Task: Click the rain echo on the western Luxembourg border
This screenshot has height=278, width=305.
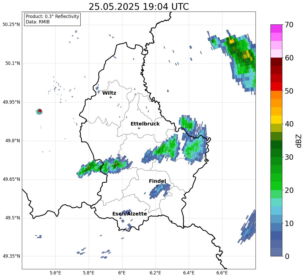Action: [x=104, y=166]
